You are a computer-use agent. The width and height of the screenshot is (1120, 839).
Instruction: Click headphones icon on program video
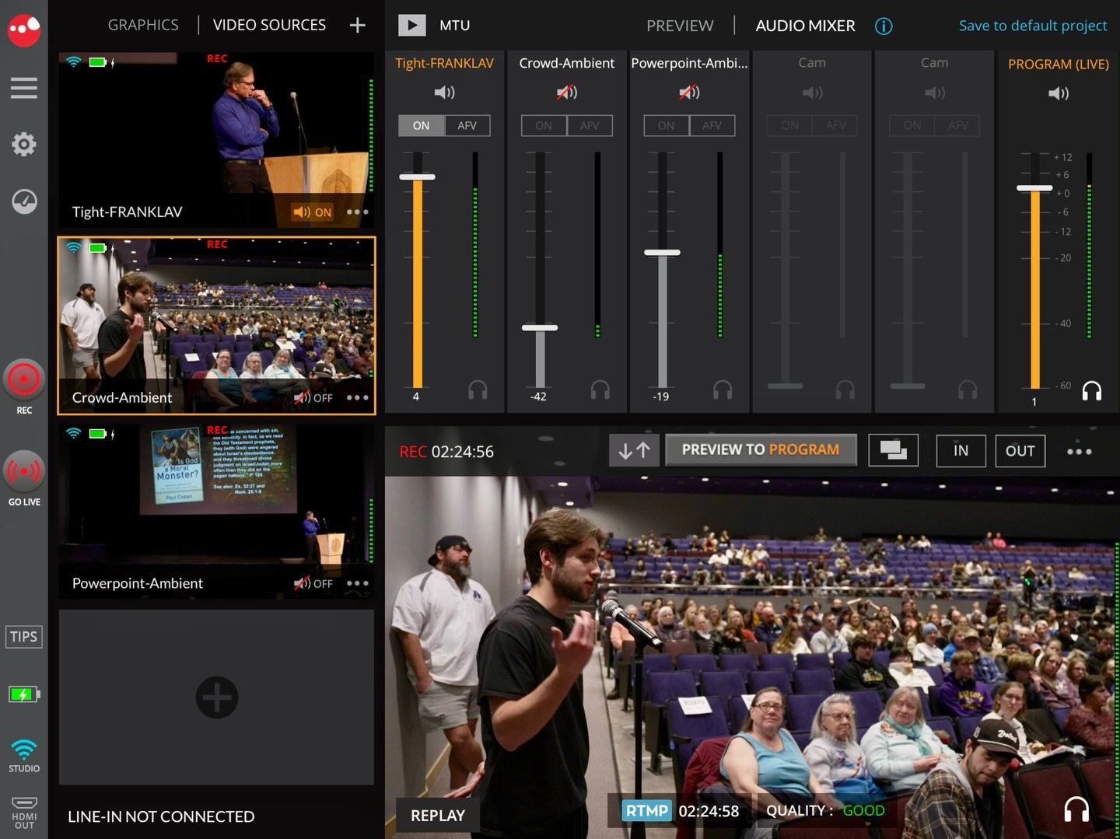(x=1076, y=809)
